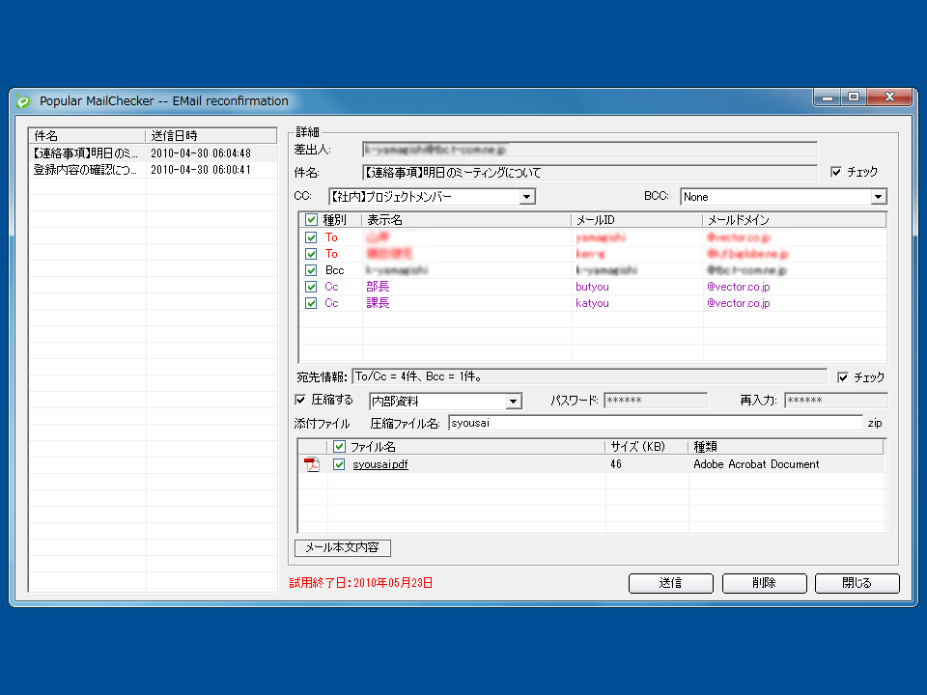Uncheck the Bcc recipient row checkbox

pos(311,270)
